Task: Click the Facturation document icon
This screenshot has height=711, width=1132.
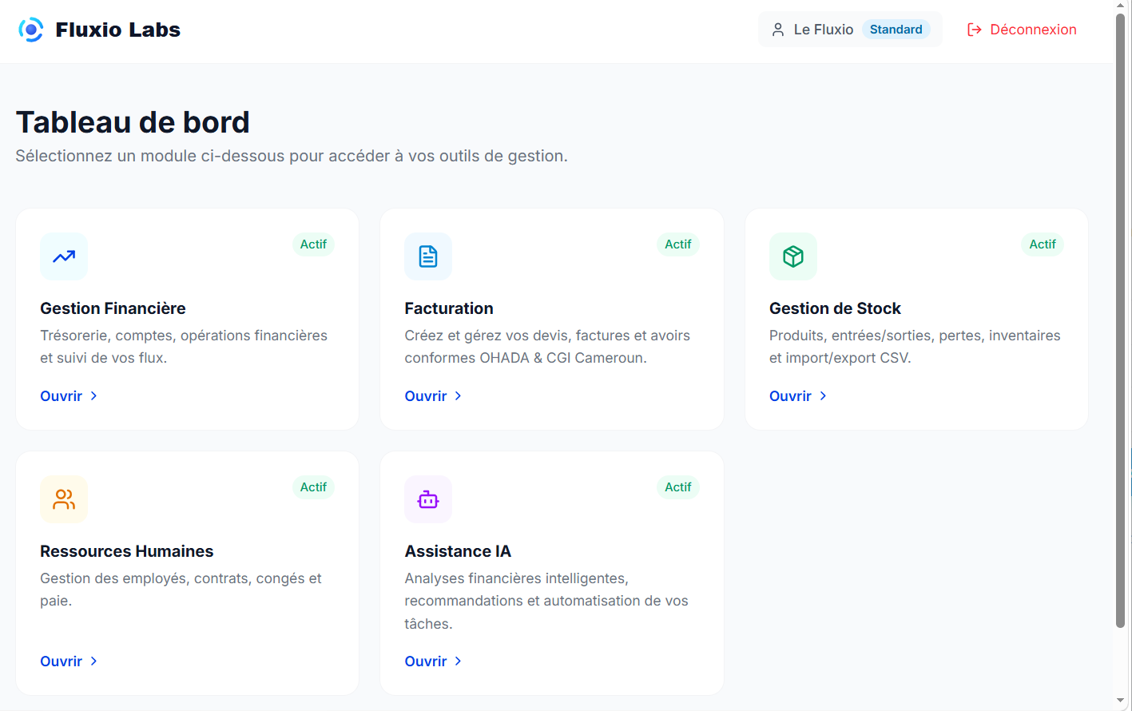Action: (x=428, y=256)
